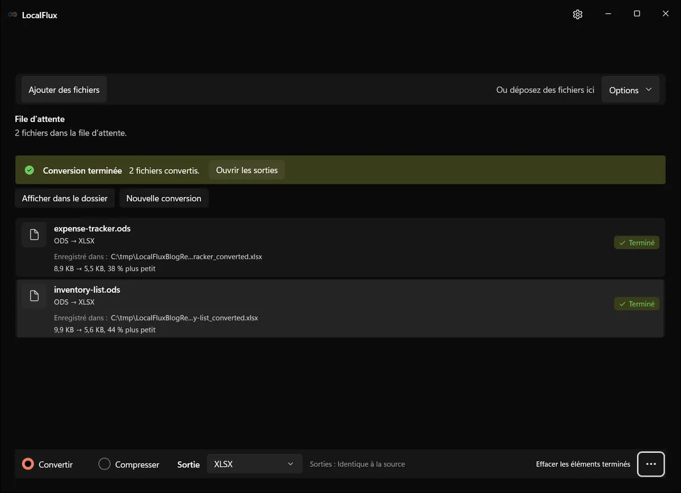Maximize the LocalFlux window
This screenshot has width=681, height=493.
(637, 14)
